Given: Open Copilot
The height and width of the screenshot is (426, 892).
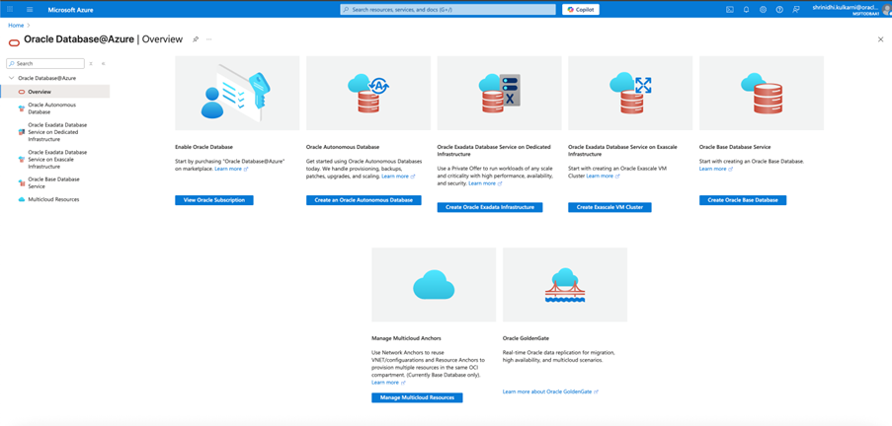Looking at the screenshot, I should (581, 10).
